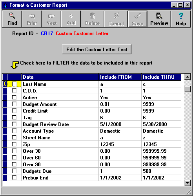Select the Include FROM cell for Zip
This screenshot has width=193, height=196.
120,144
